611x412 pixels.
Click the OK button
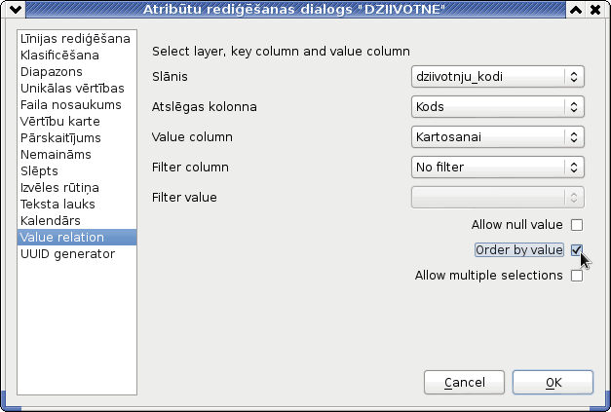[553, 383]
